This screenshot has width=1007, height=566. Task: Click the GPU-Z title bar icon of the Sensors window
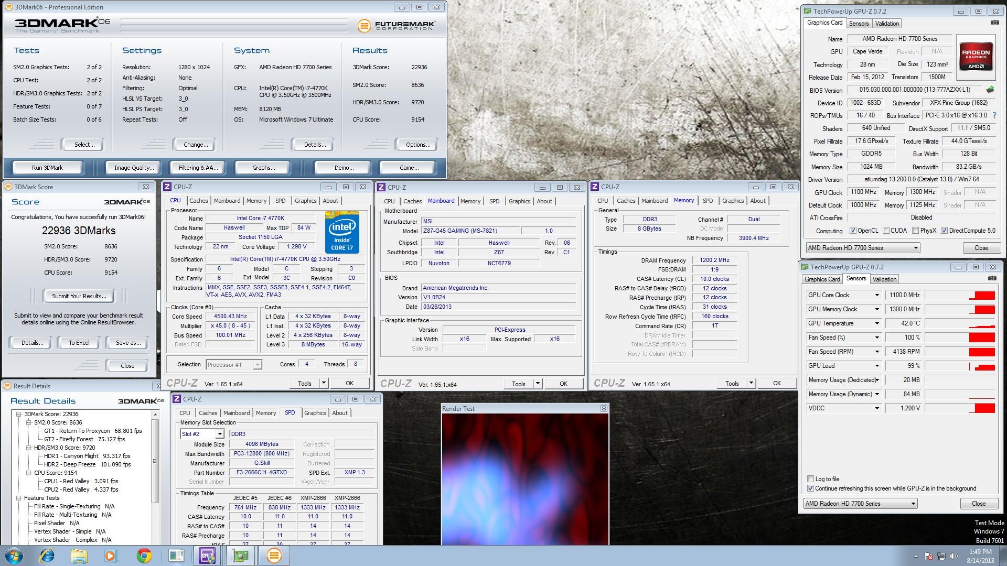point(805,267)
